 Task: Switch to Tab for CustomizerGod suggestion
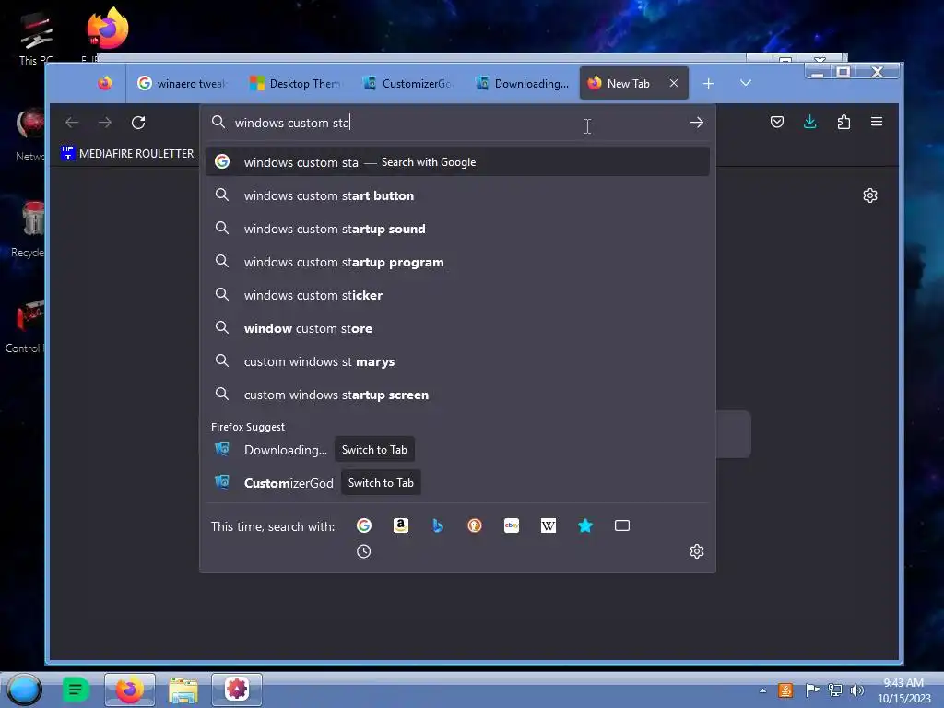tap(381, 483)
